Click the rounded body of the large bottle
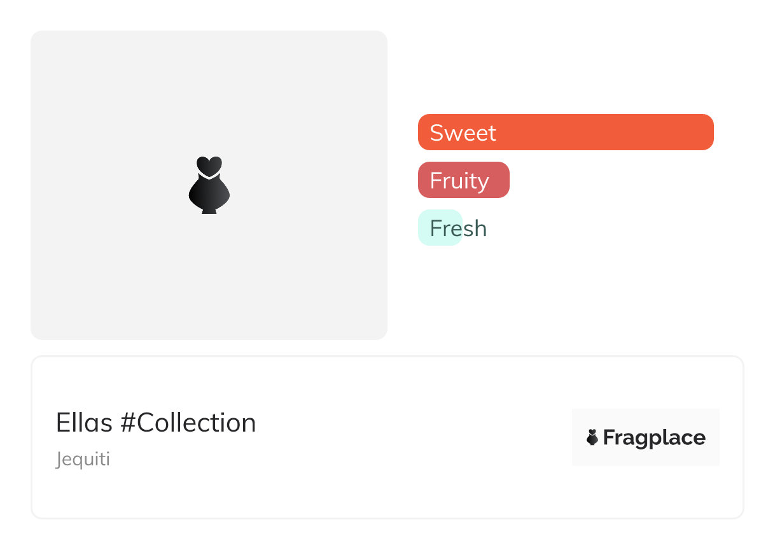Viewport: 775px width, 550px height. [209, 193]
